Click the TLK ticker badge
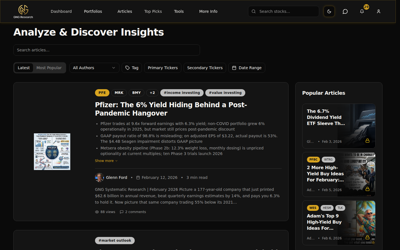The width and height of the screenshot is (400, 250). click(340, 208)
